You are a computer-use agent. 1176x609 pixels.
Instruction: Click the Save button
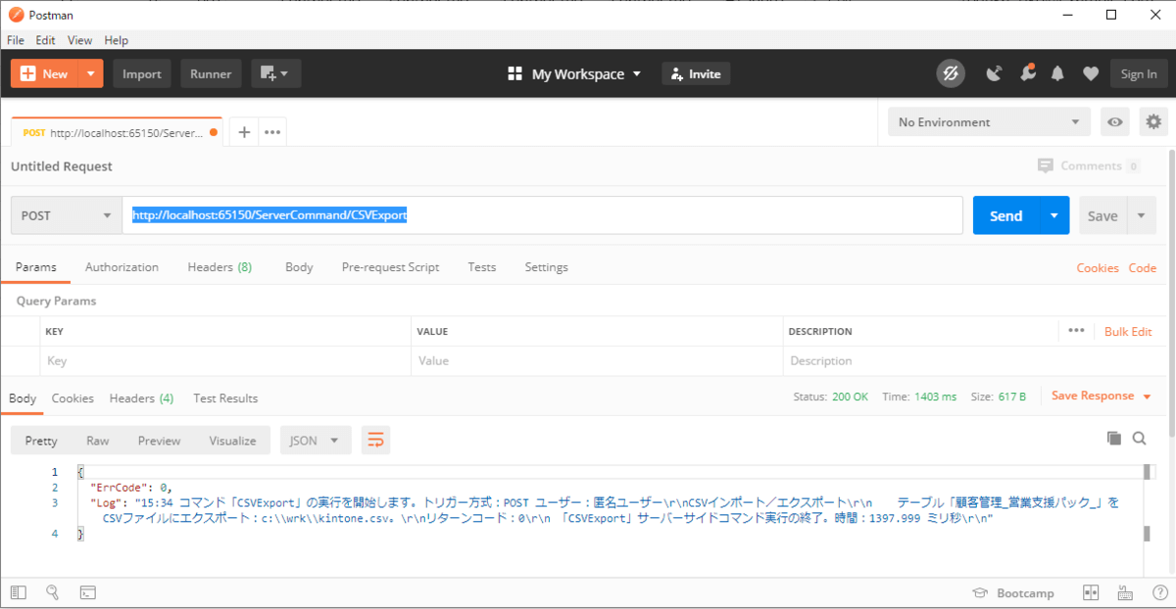1102,215
